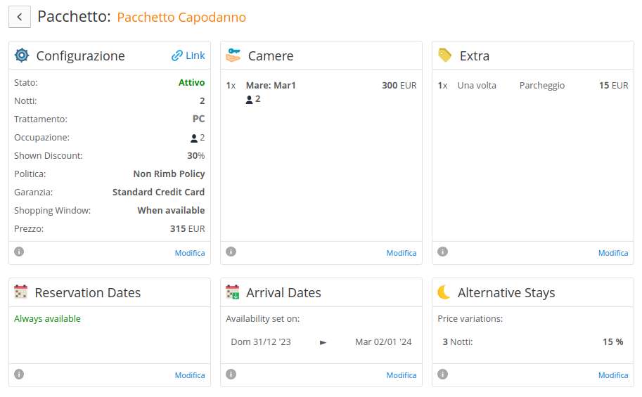Click the back arrow button
Screen dimensions: 642x397
[x=20, y=17]
